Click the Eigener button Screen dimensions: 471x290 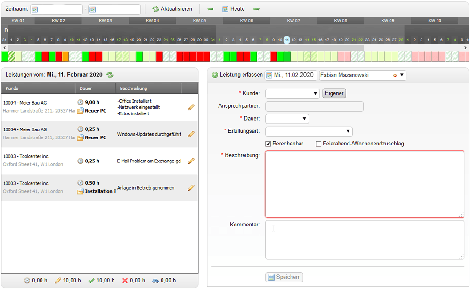pyautogui.click(x=334, y=93)
